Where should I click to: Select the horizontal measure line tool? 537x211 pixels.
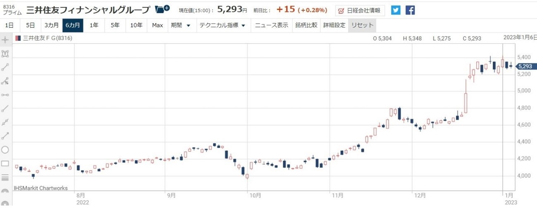[x=5, y=95]
